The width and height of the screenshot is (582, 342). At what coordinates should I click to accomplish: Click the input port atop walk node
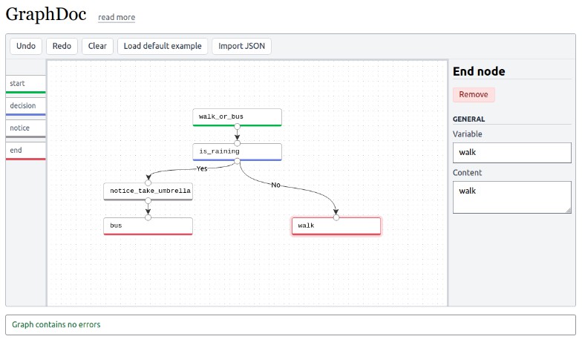pyautogui.click(x=336, y=217)
